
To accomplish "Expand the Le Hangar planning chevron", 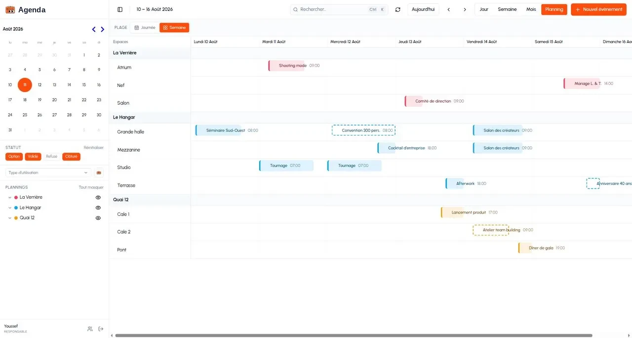I will 10,208.
